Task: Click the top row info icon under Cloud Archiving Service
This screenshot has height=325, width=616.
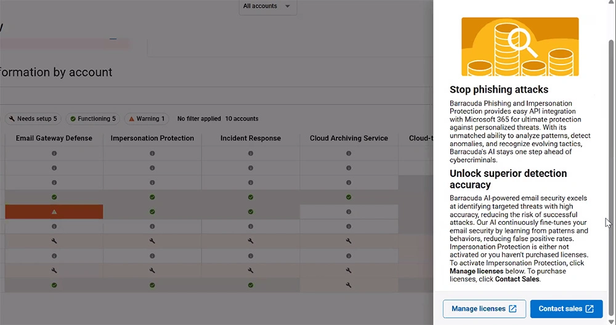Action: pos(349,154)
